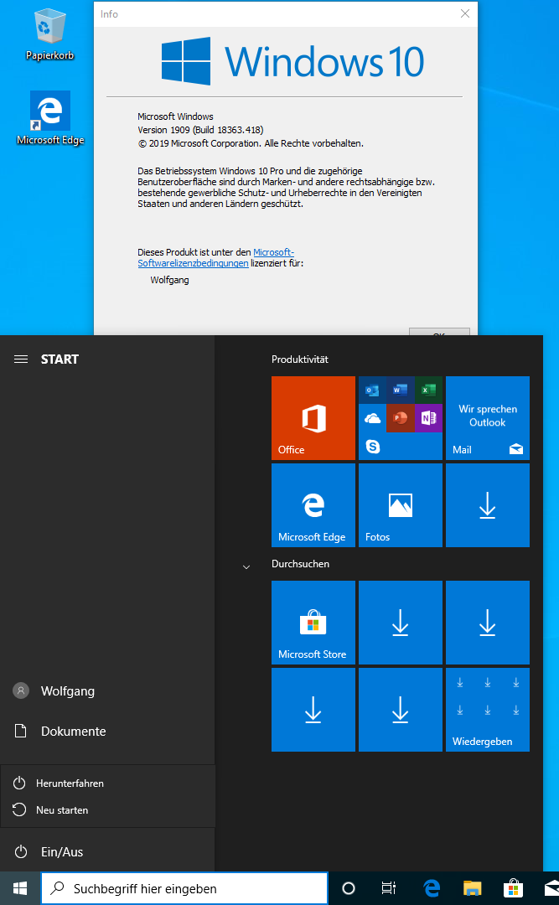559x905 pixels.
Task: Open the Wolfgang user account entry
Action: (x=107, y=690)
